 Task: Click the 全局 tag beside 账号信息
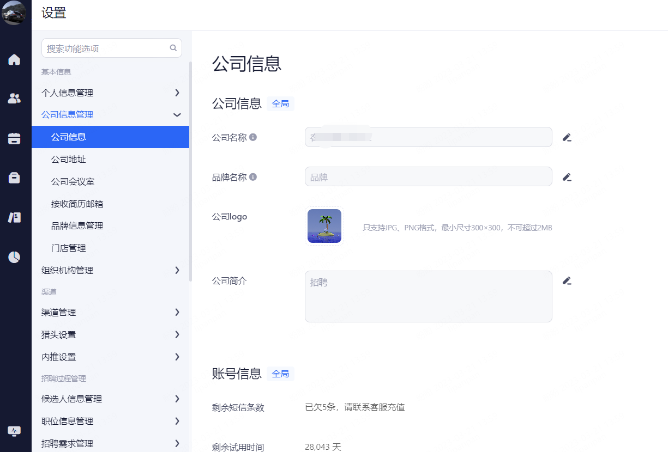click(x=280, y=374)
